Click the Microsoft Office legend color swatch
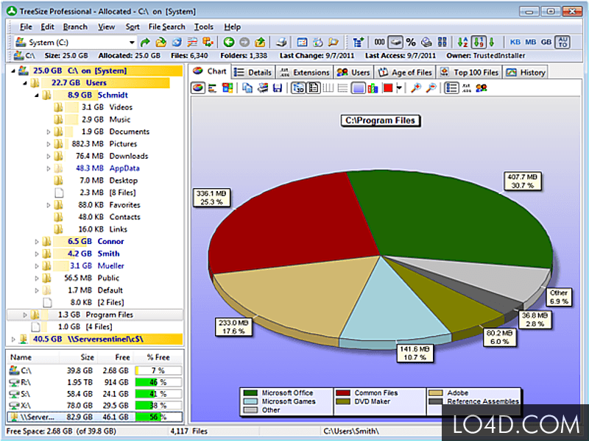The image size is (589, 441). click(250, 393)
